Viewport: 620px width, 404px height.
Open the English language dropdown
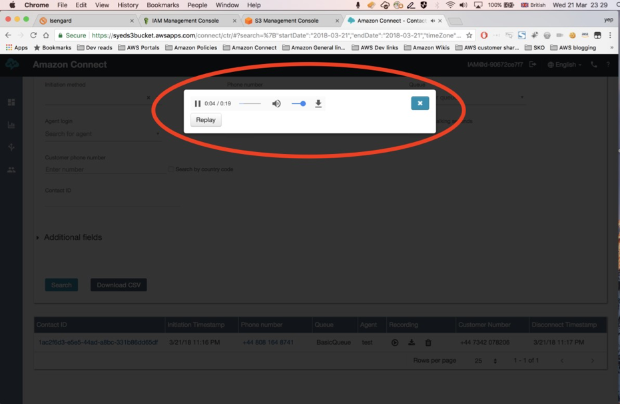(565, 65)
